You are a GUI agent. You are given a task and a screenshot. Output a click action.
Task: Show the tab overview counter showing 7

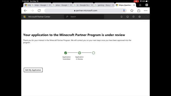click(147, 5)
